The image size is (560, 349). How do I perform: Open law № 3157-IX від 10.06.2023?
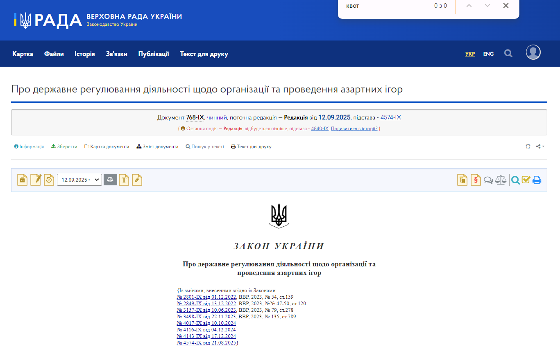(206, 310)
